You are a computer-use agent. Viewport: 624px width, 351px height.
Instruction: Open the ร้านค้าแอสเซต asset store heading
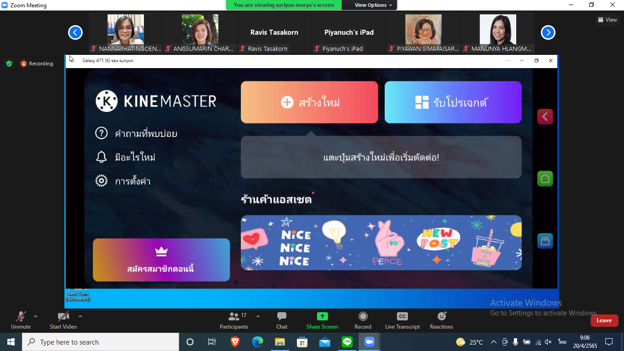coord(276,199)
